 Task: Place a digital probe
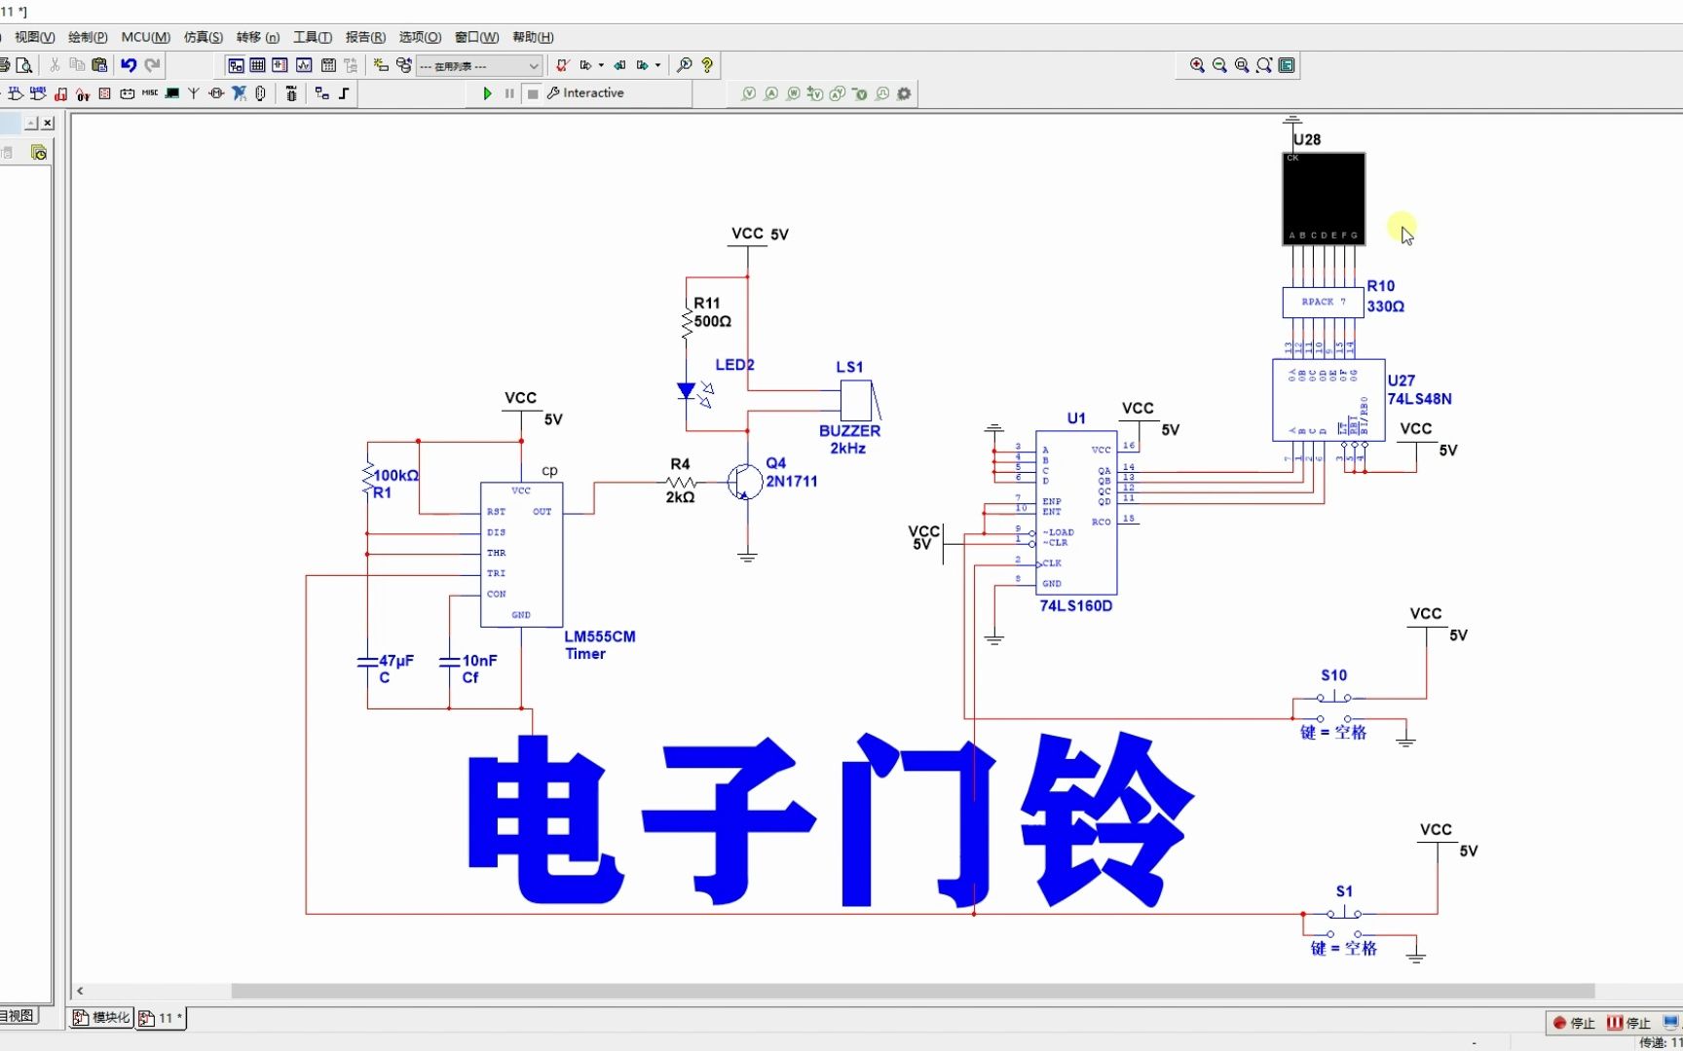(x=882, y=93)
